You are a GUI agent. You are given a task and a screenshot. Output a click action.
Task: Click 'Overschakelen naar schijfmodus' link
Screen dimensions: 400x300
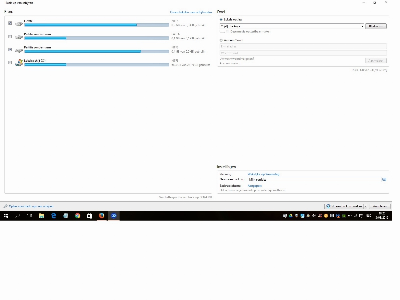[x=191, y=11]
